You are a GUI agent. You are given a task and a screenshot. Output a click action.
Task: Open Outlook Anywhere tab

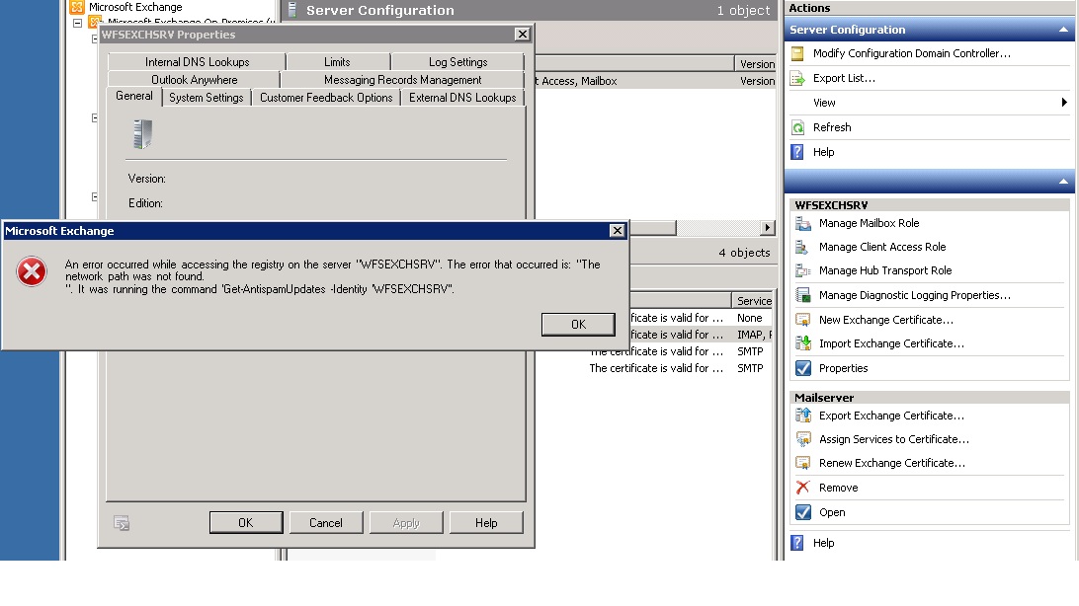point(194,80)
